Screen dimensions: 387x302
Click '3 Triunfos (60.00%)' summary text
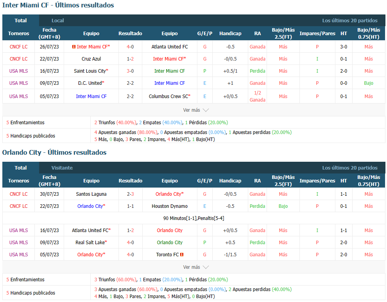coord(115,280)
